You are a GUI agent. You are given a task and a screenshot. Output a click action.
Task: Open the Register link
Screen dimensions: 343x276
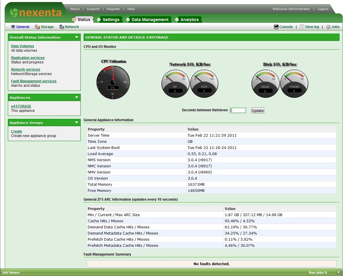point(113,9)
